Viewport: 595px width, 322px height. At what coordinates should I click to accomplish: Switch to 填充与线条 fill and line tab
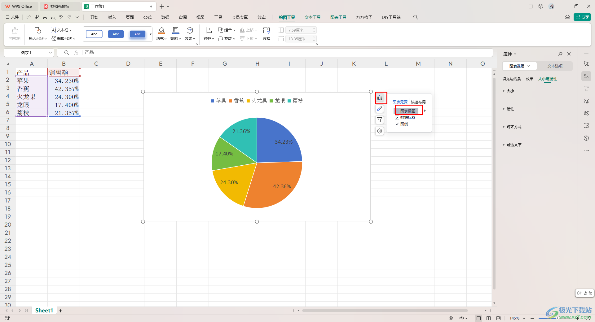click(x=511, y=79)
